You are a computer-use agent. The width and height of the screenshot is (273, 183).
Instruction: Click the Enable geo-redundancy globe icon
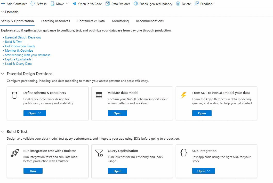pyautogui.click(x=136, y=4)
